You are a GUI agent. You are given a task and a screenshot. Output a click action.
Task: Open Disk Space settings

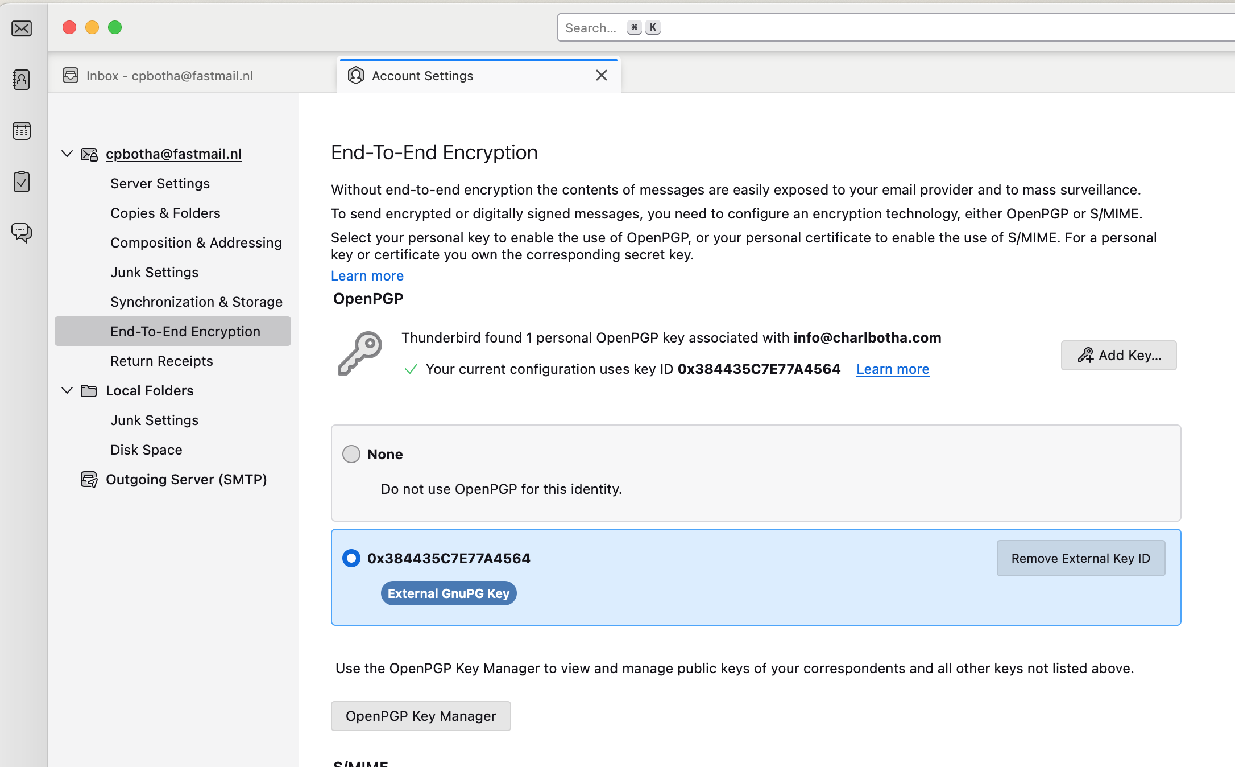click(x=146, y=450)
